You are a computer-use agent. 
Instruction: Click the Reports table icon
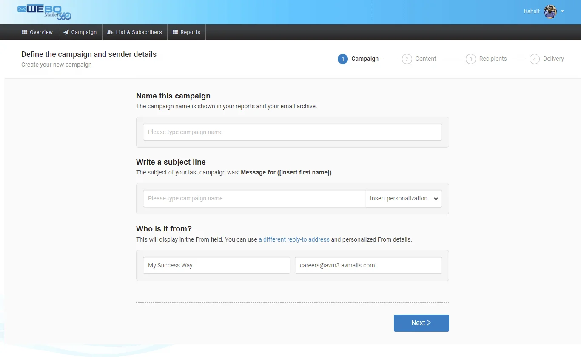pos(175,32)
